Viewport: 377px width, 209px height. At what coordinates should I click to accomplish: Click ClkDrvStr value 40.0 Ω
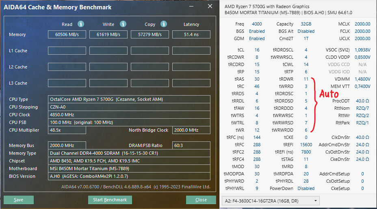pyautogui.click(x=362, y=137)
